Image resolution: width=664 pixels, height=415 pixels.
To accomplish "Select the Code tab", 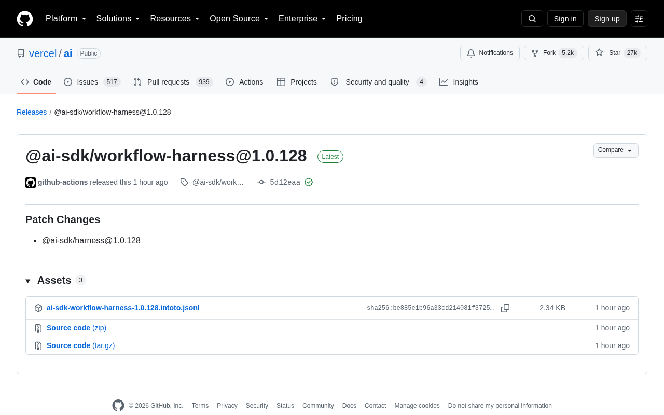I will pyautogui.click(x=36, y=82).
